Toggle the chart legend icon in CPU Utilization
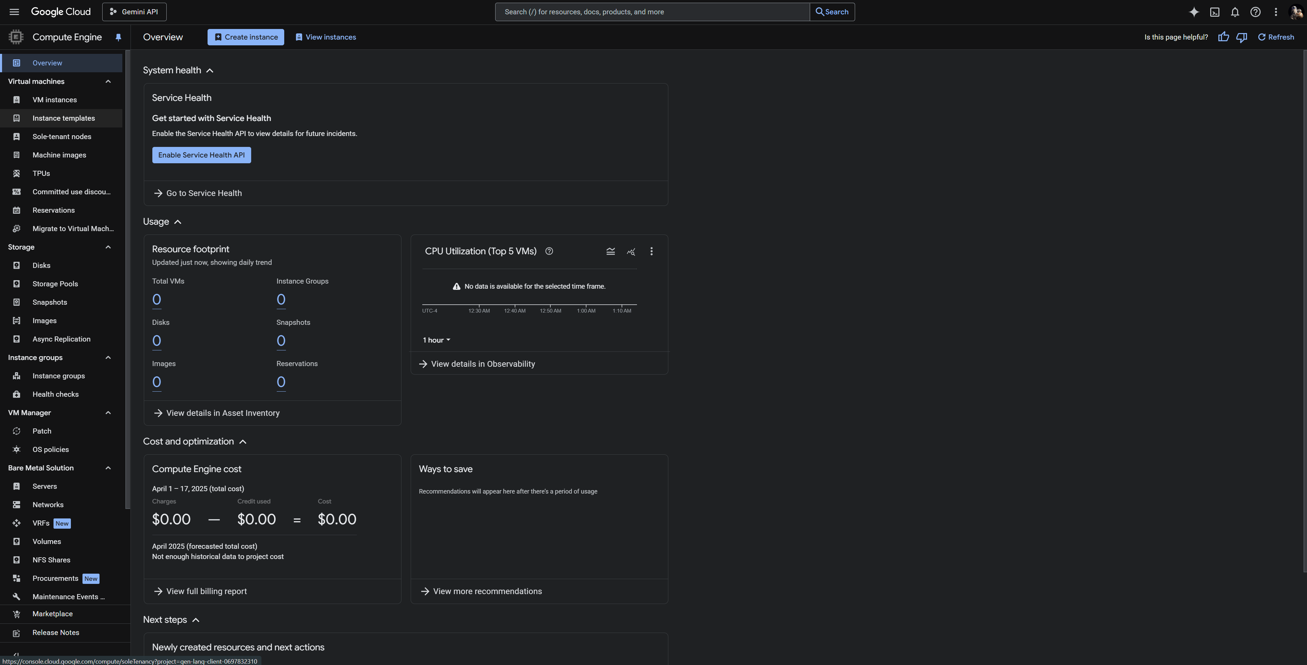The image size is (1307, 665). [610, 251]
